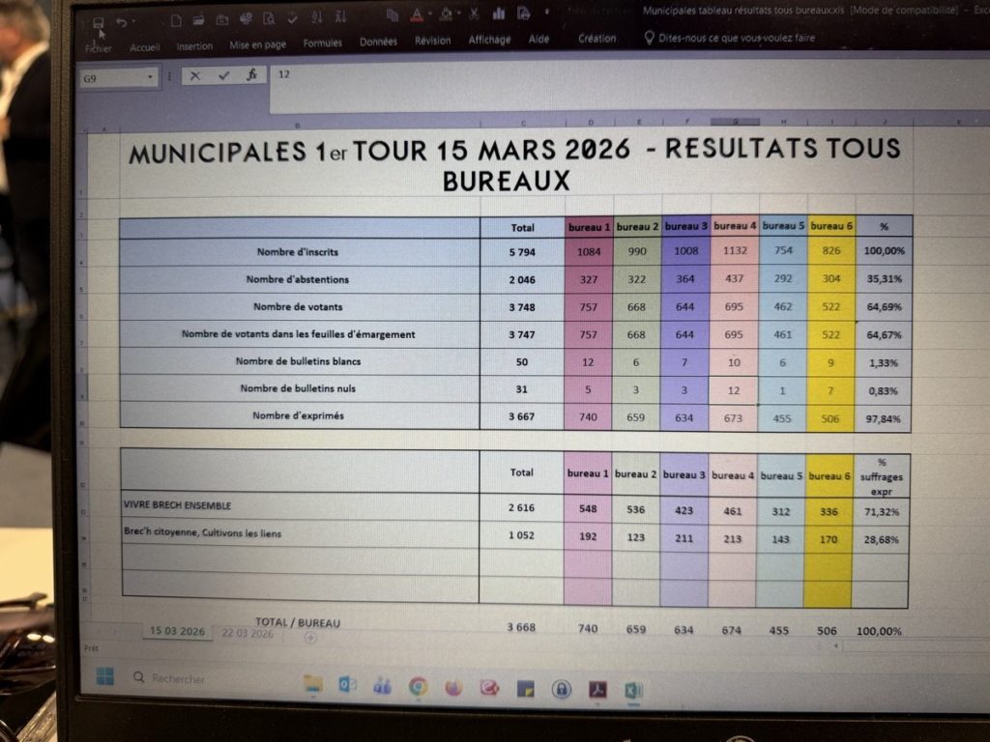Expand the Name Box dropdown arrow
Image resolution: width=990 pixels, height=742 pixels.
pyautogui.click(x=150, y=77)
